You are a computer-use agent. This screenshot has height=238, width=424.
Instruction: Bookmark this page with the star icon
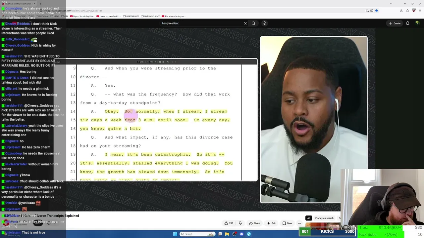point(376,11)
